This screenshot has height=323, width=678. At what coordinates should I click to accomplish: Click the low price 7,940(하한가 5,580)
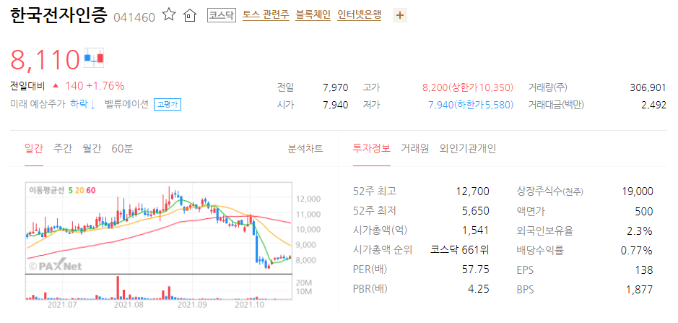tap(471, 105)
